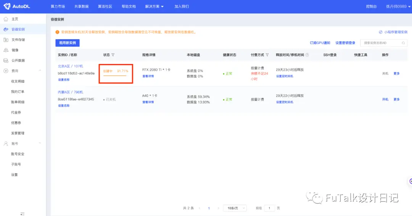Image resolution: width=412 pixels, height=216 pixels.
Task: Click the 租用新实例 button
Action: point(68,43)
